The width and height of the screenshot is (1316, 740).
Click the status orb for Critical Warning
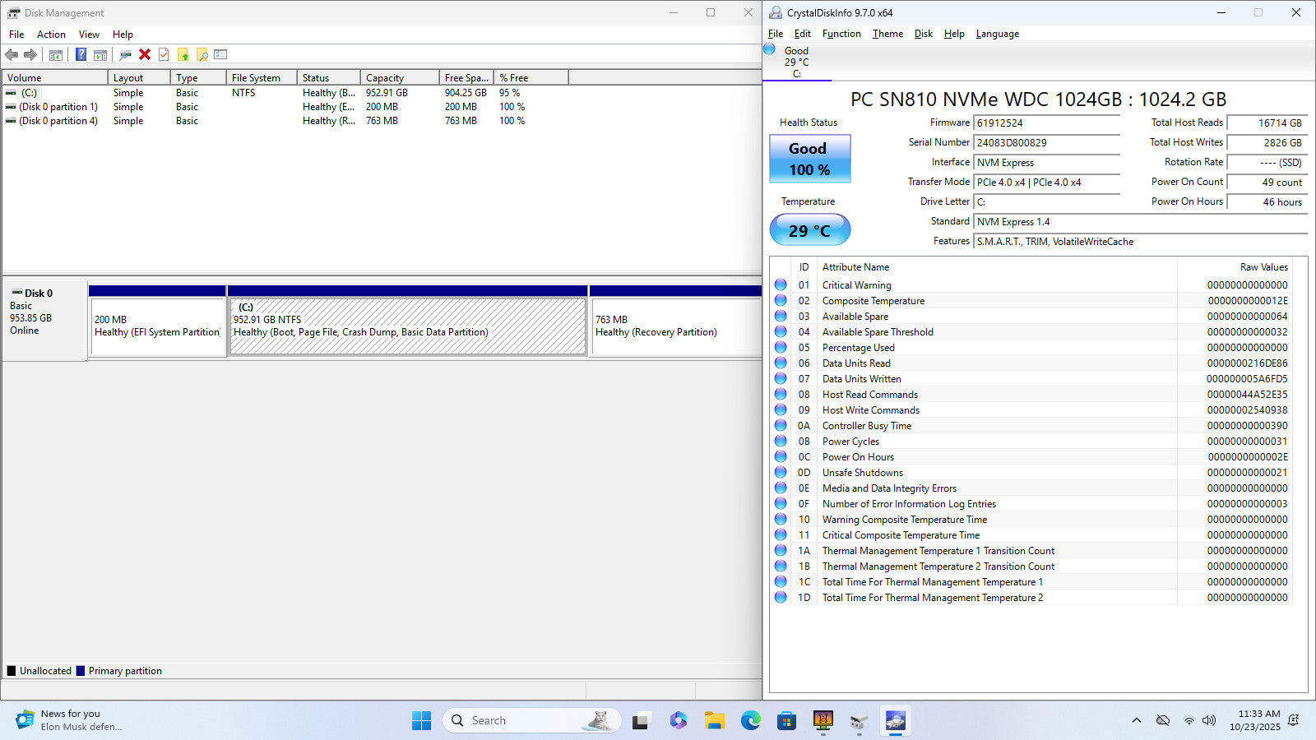click(781, 284)
